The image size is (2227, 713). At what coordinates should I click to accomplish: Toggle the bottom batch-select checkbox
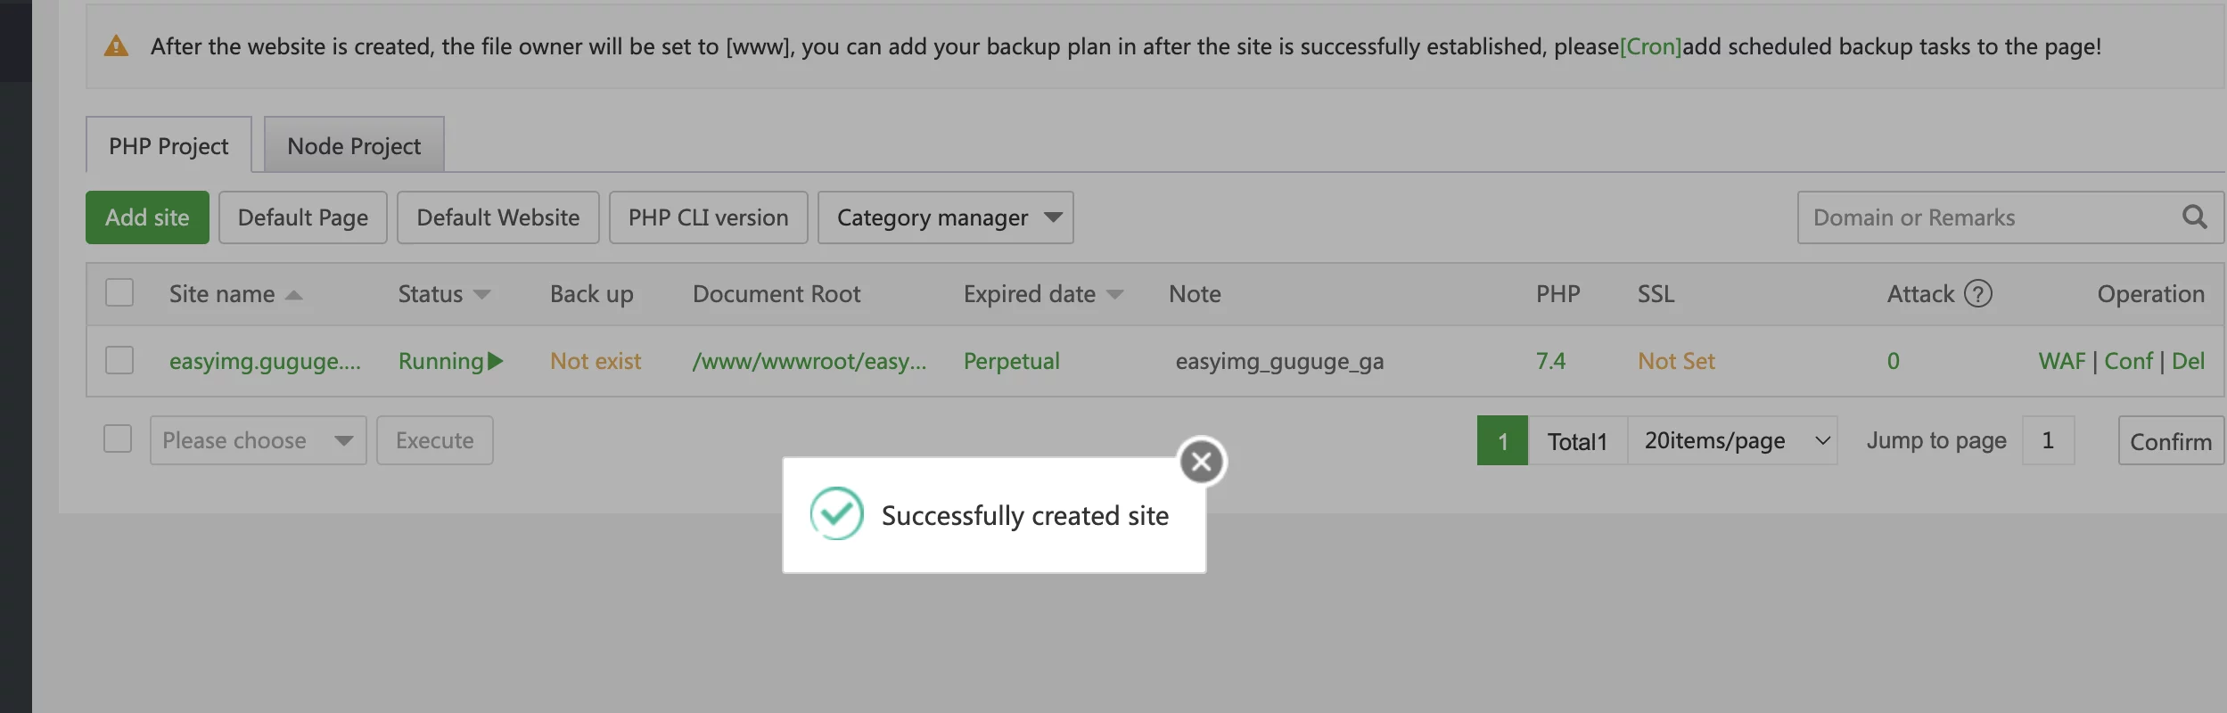[118, 439]
